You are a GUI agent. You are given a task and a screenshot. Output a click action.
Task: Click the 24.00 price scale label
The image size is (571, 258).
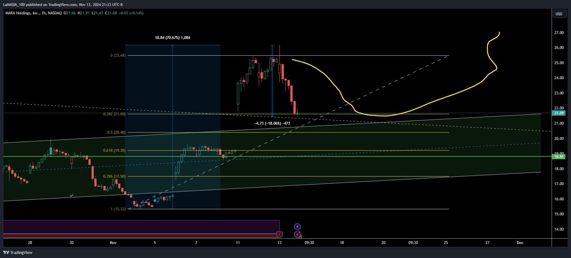(559, 78)
